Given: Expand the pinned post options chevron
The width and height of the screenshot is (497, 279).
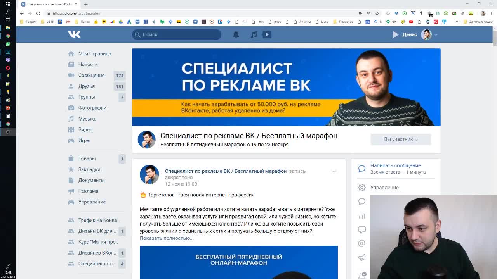Looking at the screenshot, I should (334, 171).
